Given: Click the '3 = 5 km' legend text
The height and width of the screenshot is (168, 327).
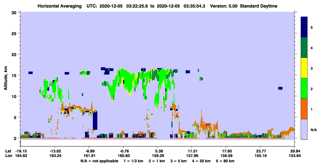Looking at the screenshot, I should coord(179,161).
